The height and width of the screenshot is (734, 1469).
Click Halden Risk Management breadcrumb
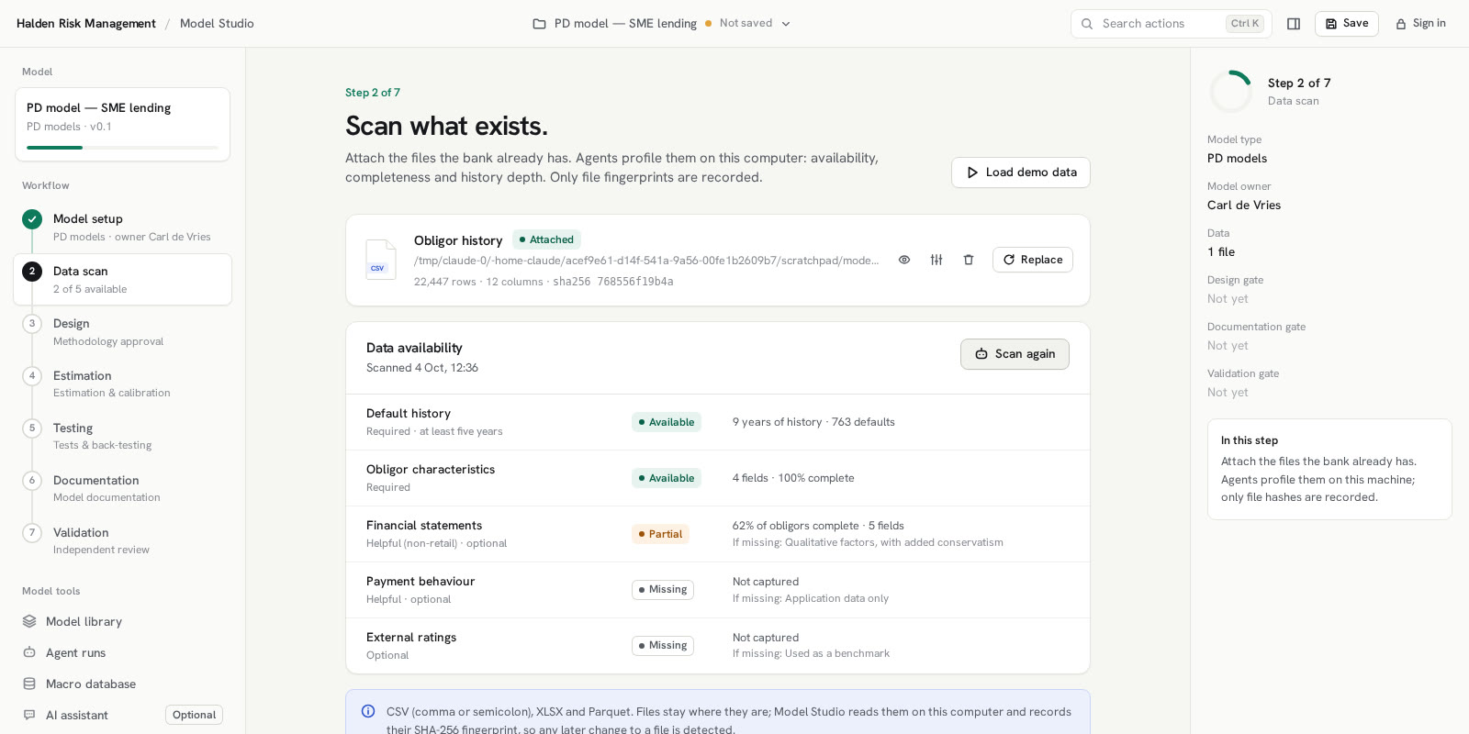click(x=86, y=24)
